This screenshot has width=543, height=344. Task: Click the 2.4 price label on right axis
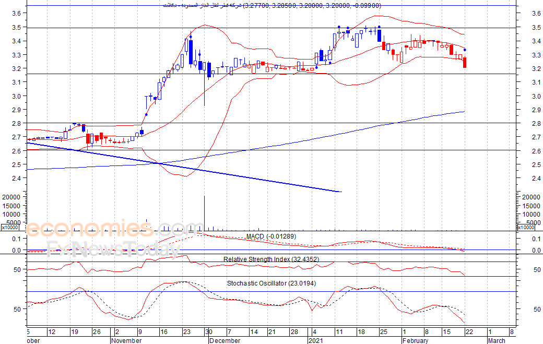pyautogui.click(x=536, y=178)
